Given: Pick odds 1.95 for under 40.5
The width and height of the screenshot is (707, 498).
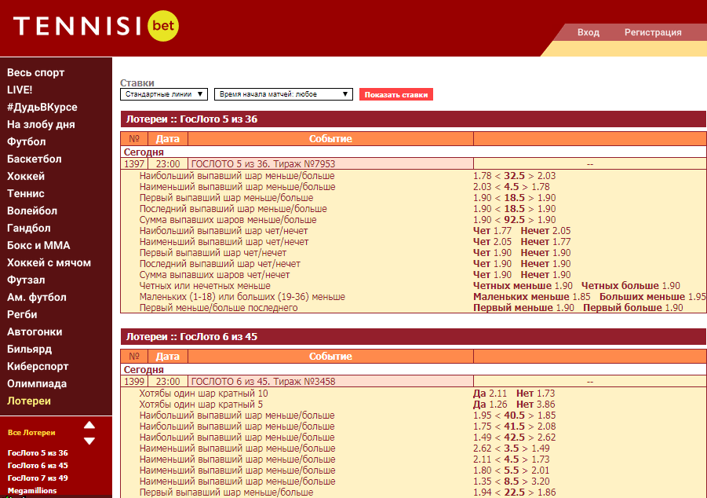Looking at the screenshot, I should pyautogui.click(x=482, y=416).
